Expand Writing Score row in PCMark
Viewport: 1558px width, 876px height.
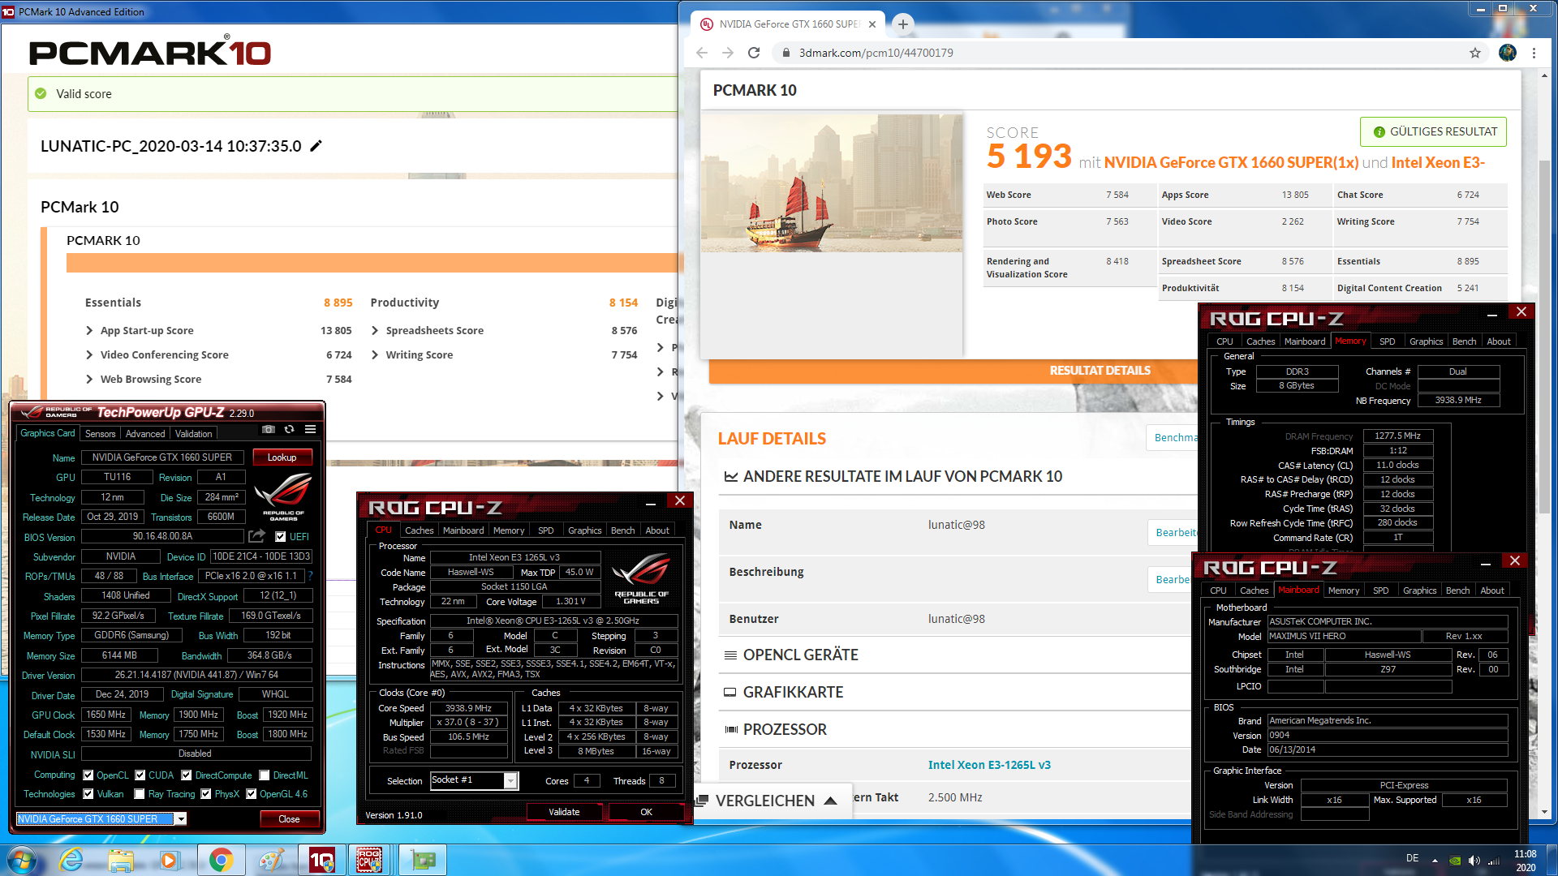375,355
